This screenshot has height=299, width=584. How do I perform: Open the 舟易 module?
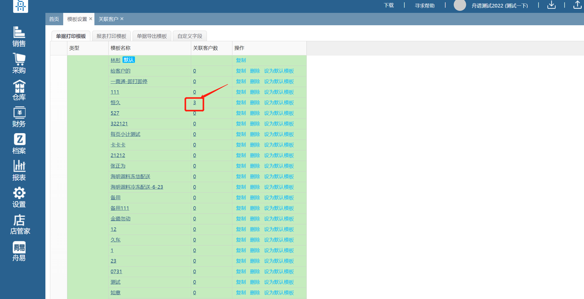click(x=19, y=251)
